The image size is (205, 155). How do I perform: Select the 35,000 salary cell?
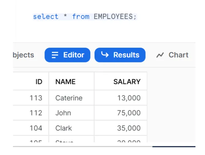(129, 128)
